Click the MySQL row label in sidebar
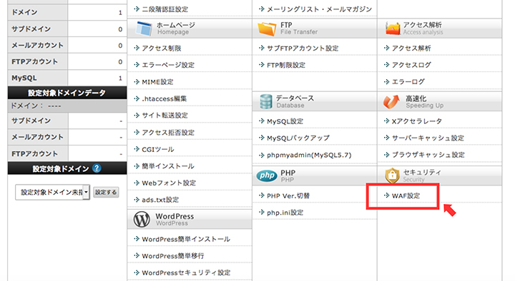 pos(24,78)
